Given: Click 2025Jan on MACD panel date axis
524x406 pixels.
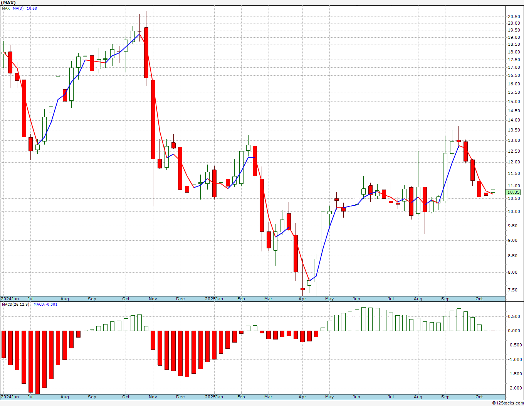Looking at the screenshot, I should coord(214,397).
